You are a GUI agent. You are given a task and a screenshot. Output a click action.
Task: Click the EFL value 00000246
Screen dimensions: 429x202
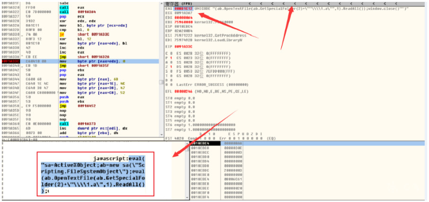tap(183, 91)
